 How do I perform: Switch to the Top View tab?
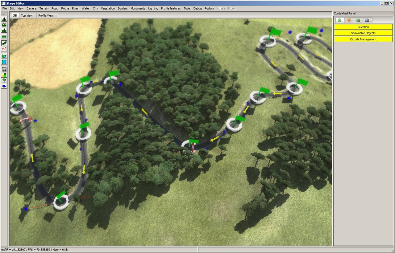coord(27,15)
